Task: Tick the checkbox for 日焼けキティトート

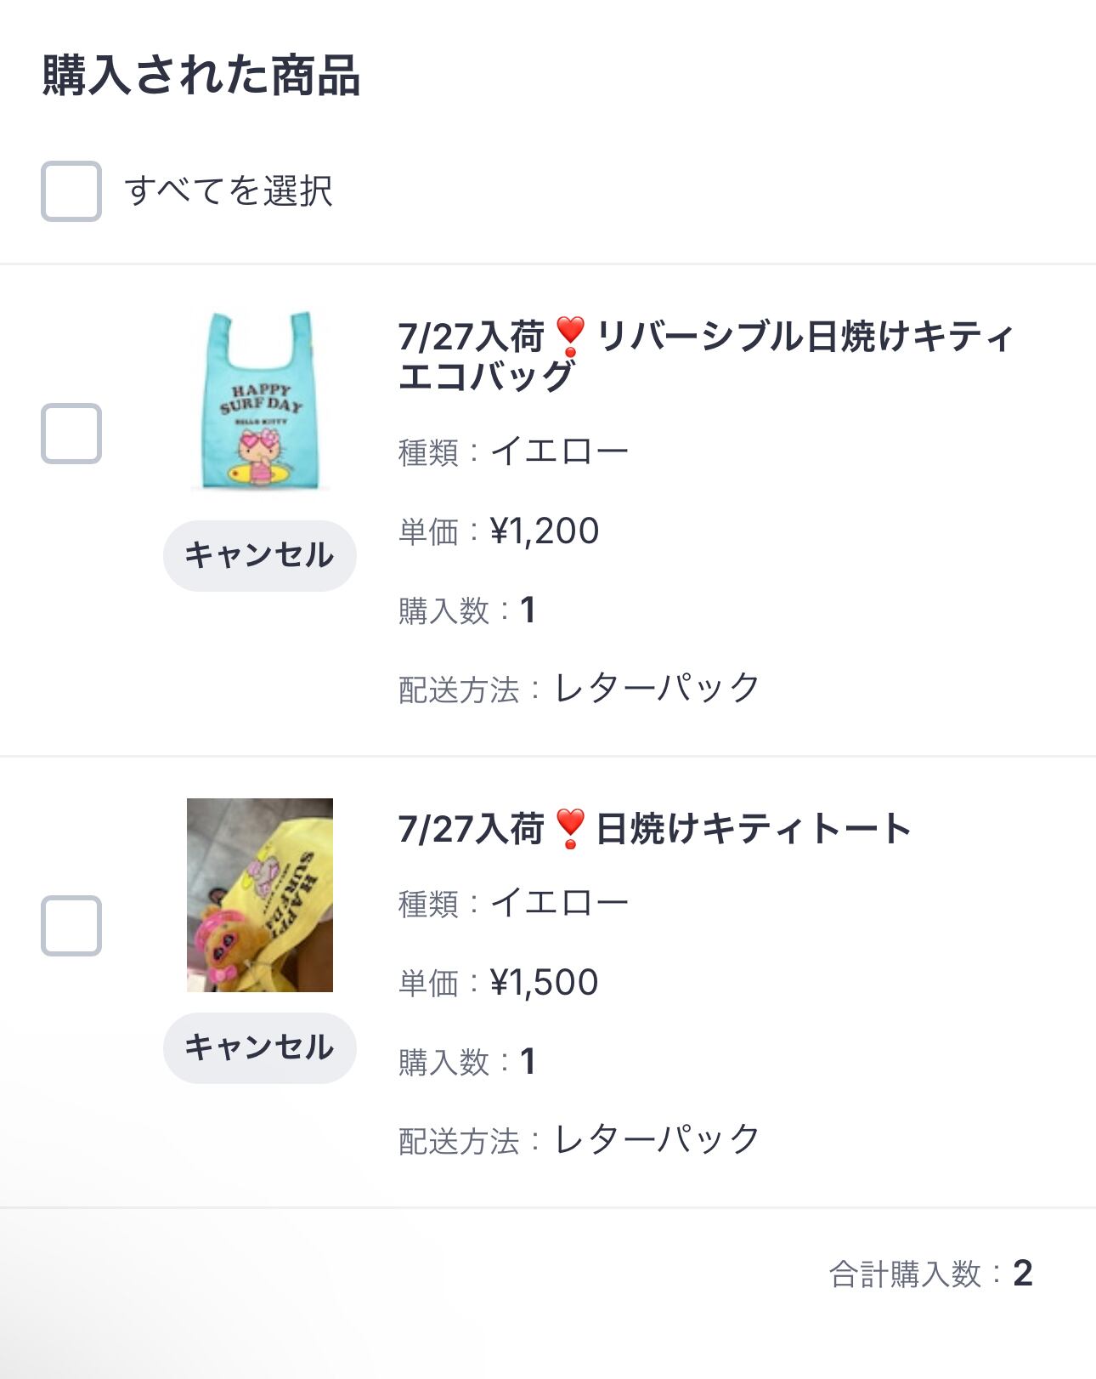Action: [x=71, y=926]
